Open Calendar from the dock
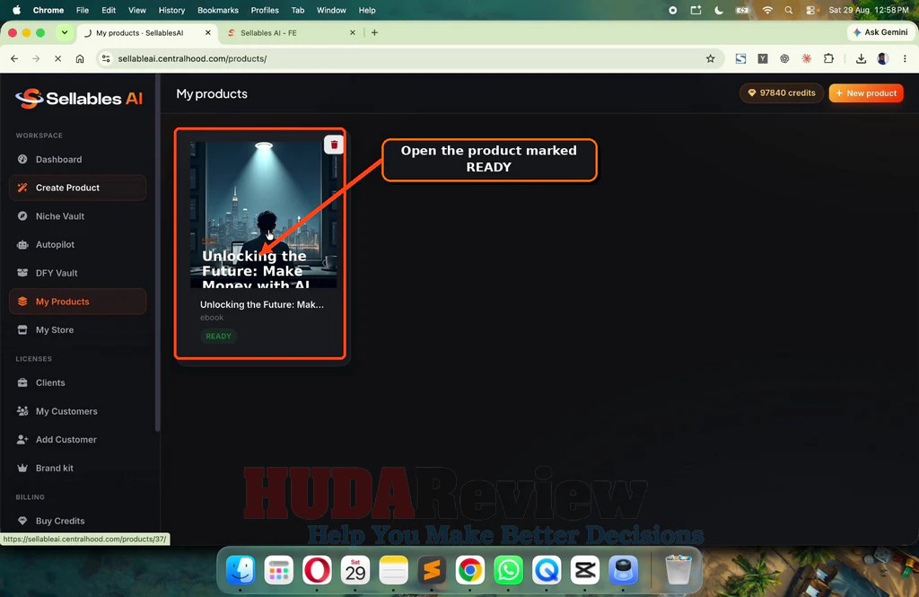 click(x=355, y=569)
